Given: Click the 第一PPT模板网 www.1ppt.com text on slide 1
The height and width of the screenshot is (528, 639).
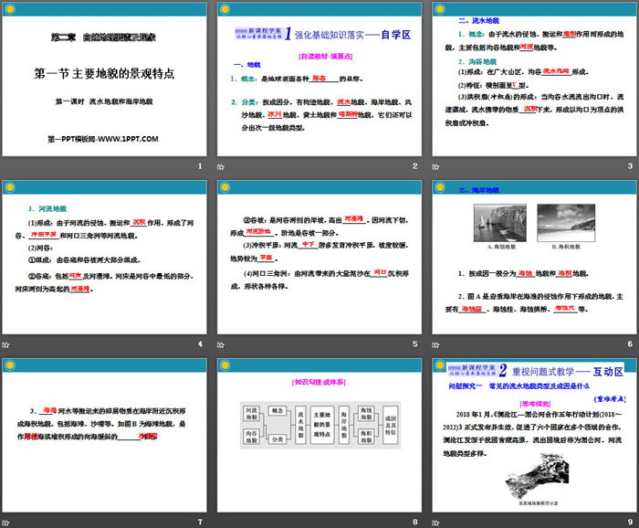Looking at the screenshot, I should (103, 139).
